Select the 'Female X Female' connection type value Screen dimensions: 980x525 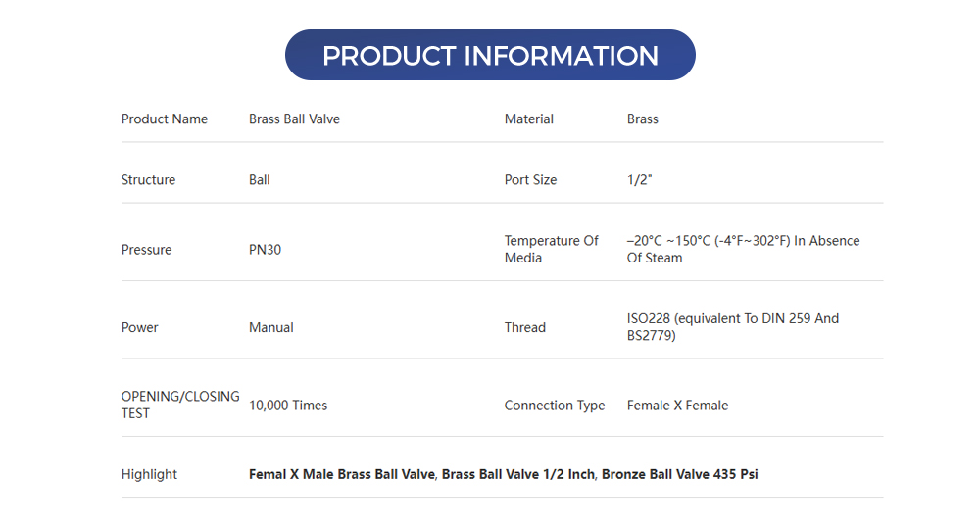(677, 405)
